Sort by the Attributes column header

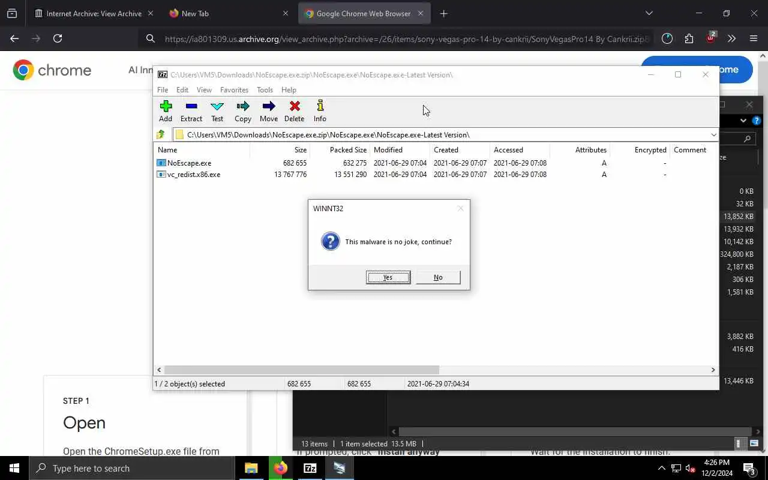point(580,150)
